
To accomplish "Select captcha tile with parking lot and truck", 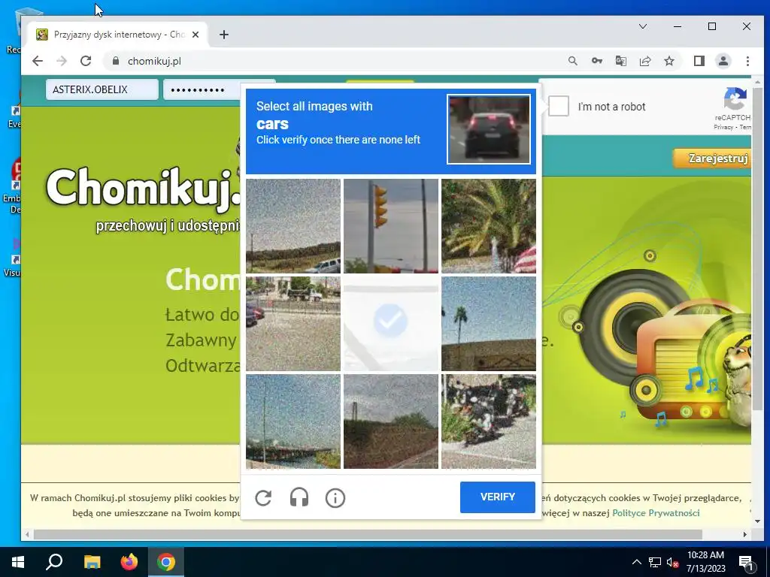I will [293, 323].
